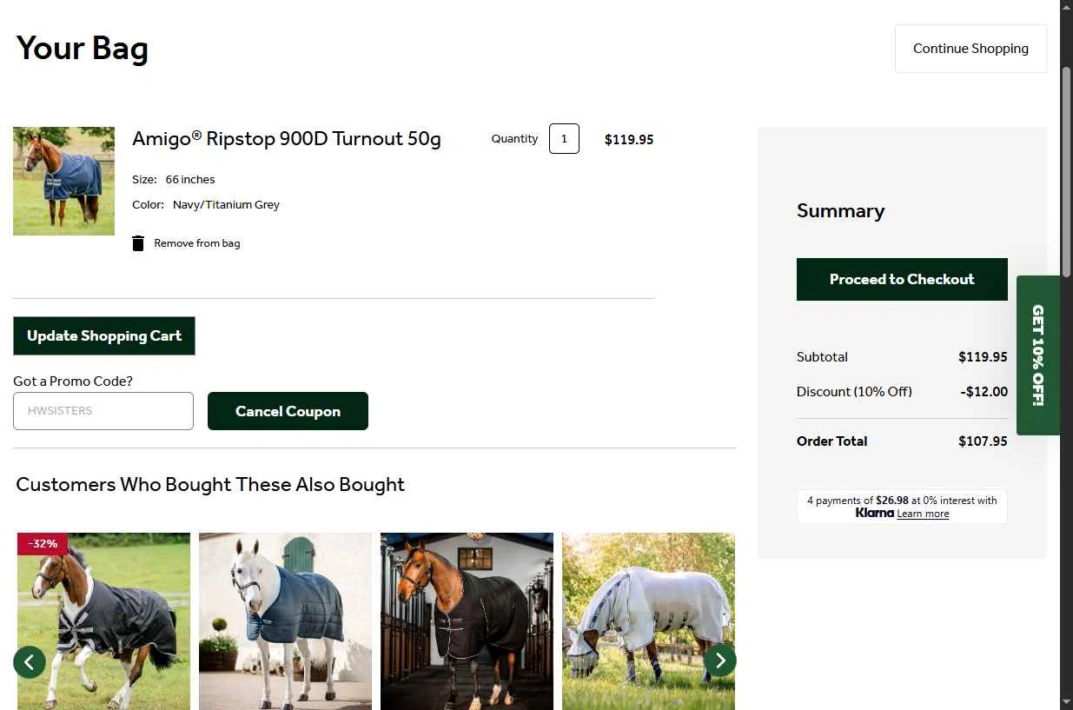Click the Summary heading
Image resolution: width=1073 pixels, height=710 pixels.
pos(840,211)
